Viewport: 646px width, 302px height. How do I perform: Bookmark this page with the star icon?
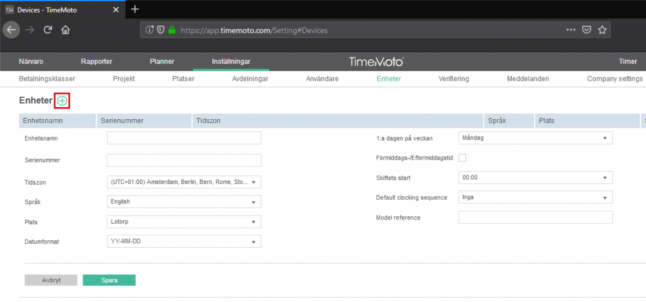click(x=602, y=30)
